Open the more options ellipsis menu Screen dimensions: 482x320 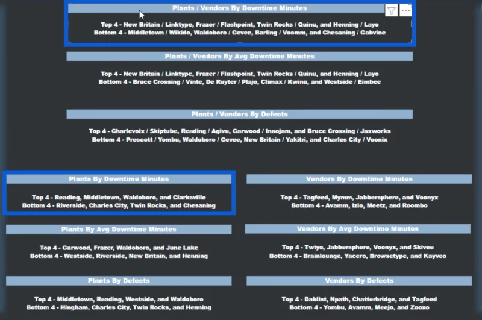[x=405, y=10]
